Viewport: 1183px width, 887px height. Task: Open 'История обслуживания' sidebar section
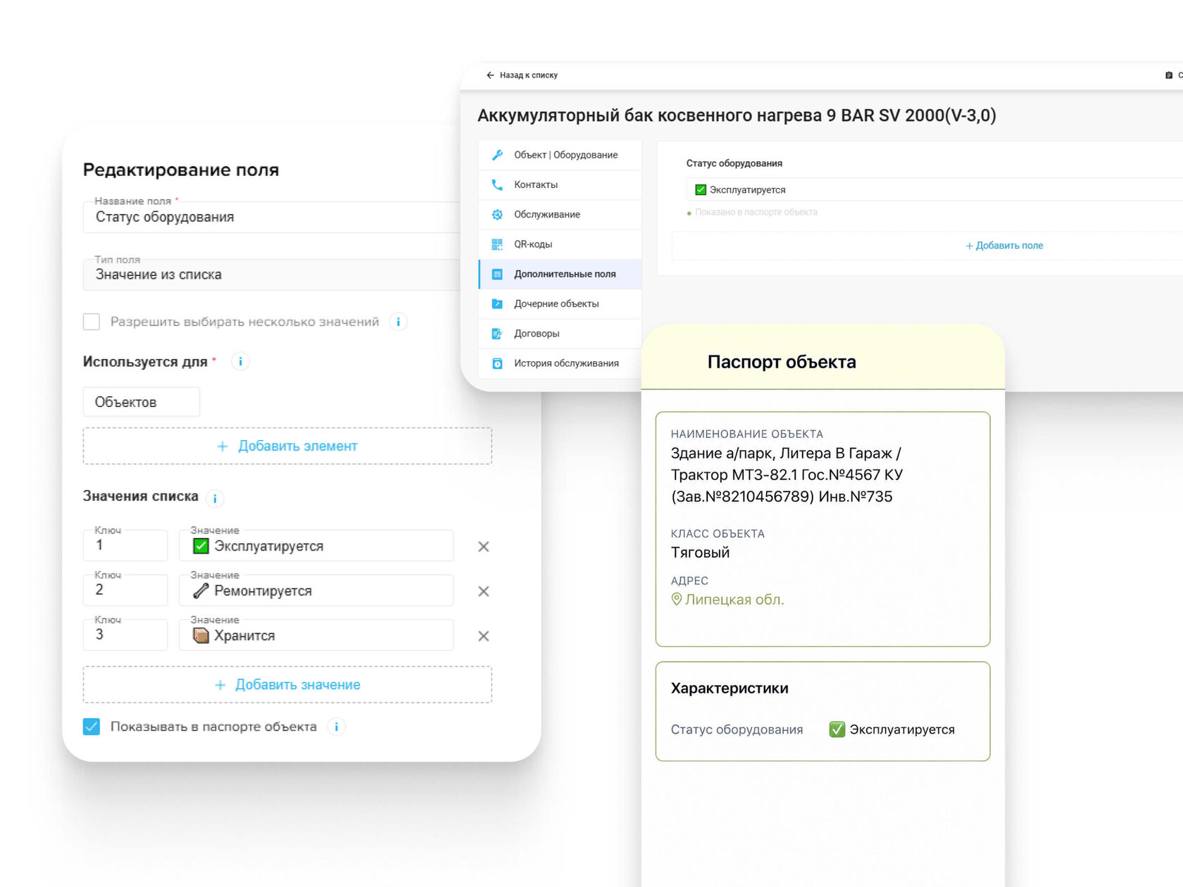pos(561,363)
